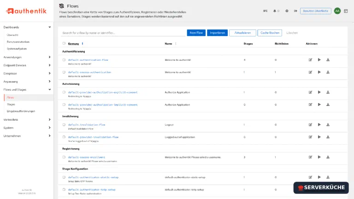This screenshot has width=354, height=199.
Task: Edit default-provider-invalidation-flow
Action: click(310, 137)
